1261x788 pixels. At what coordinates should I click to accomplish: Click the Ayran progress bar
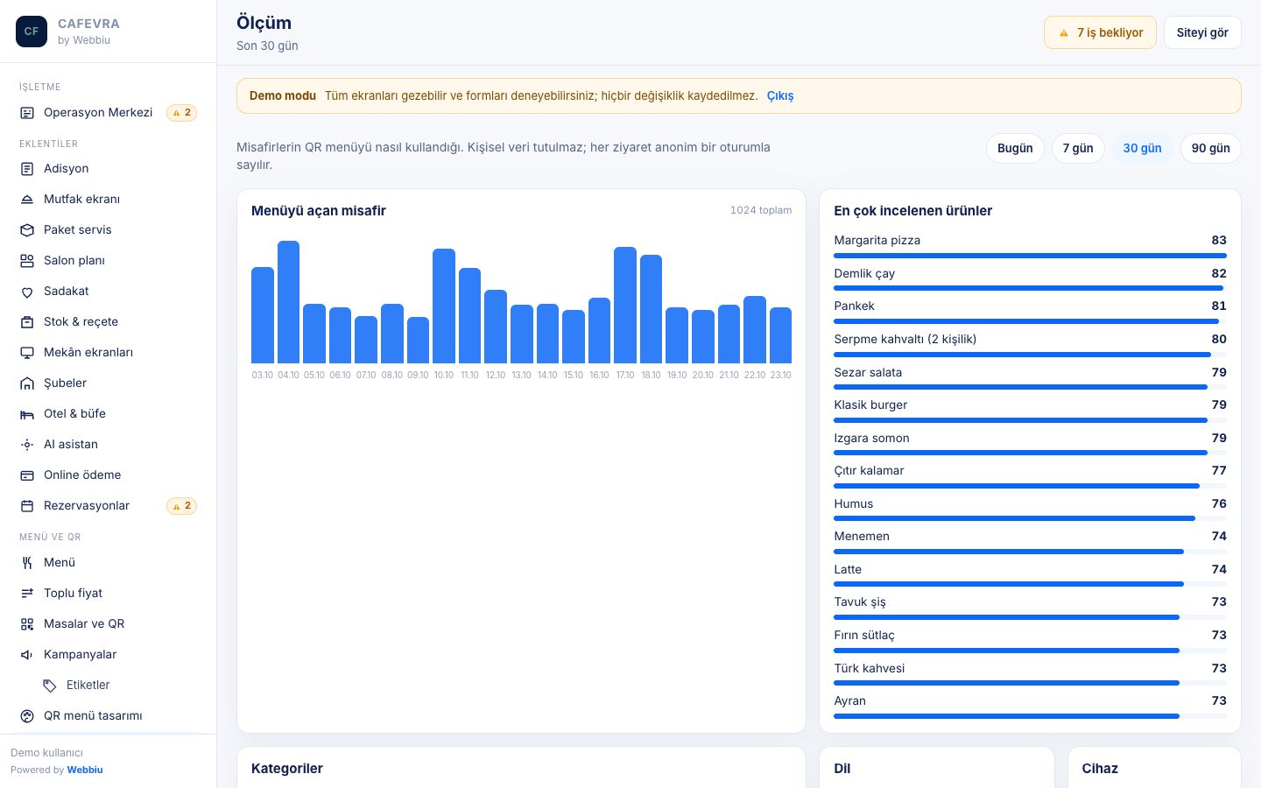tap(1030, 716)
